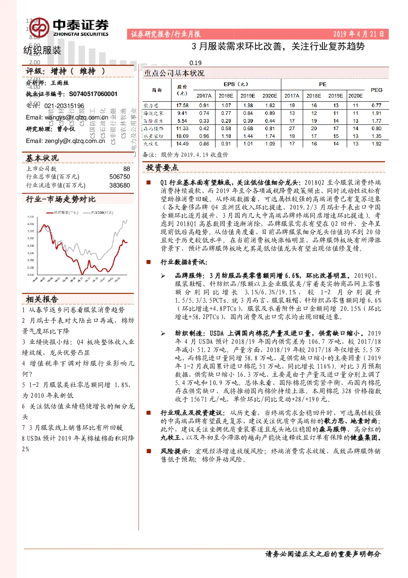Open related report 7 on 3 月服装线上销售
Viewport: 408px width, 578px height.
tap(72, 428)
